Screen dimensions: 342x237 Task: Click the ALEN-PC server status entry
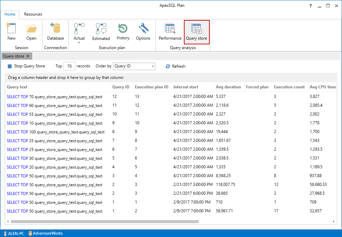pyautogui.click(x=14, y=233)
